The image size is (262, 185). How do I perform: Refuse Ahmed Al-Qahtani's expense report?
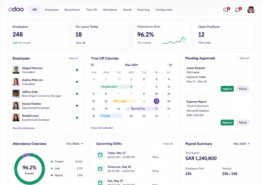(x=243, y=122)
